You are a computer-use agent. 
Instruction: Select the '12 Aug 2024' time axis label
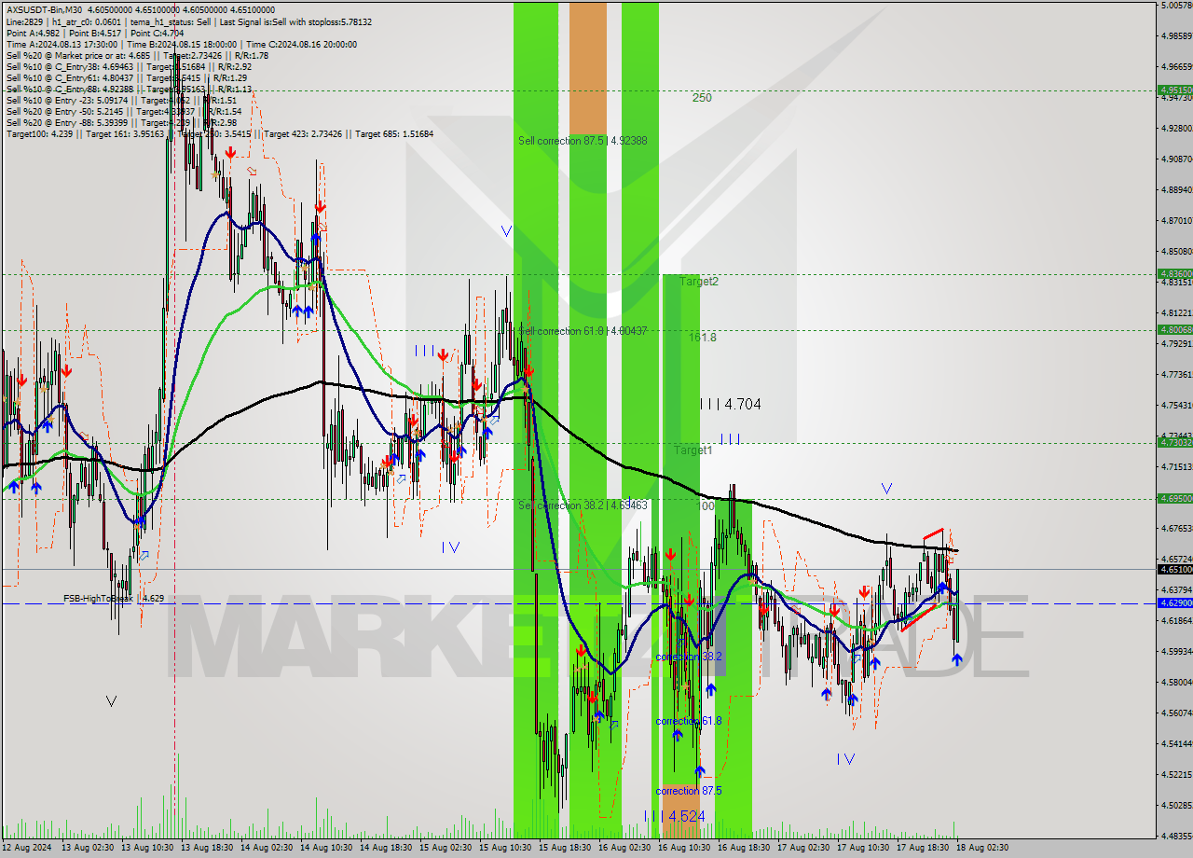[x=26, y=848]
